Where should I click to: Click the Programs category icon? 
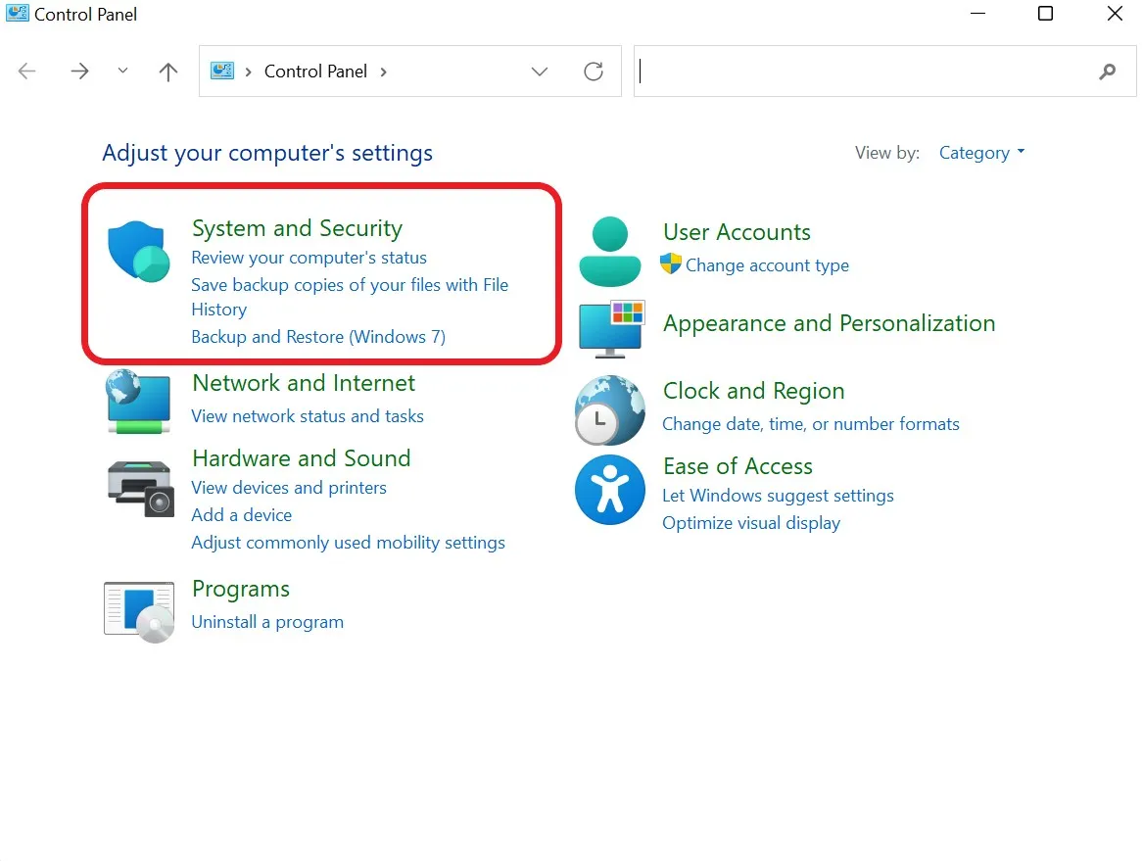[139, 611]
